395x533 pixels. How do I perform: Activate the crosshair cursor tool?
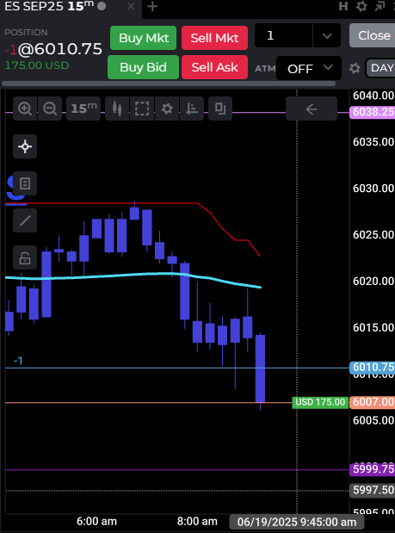pyautogui.click(x=25, y=146)
